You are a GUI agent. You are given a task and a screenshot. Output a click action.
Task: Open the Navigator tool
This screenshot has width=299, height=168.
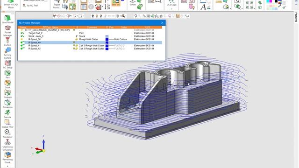(x=7, y=133)
